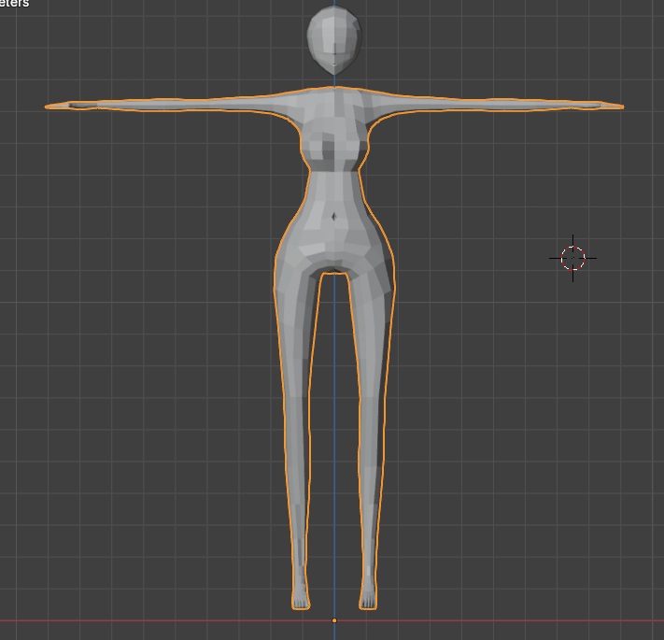
Task: Select the unselected head mesh object
Action: (334, 40)
